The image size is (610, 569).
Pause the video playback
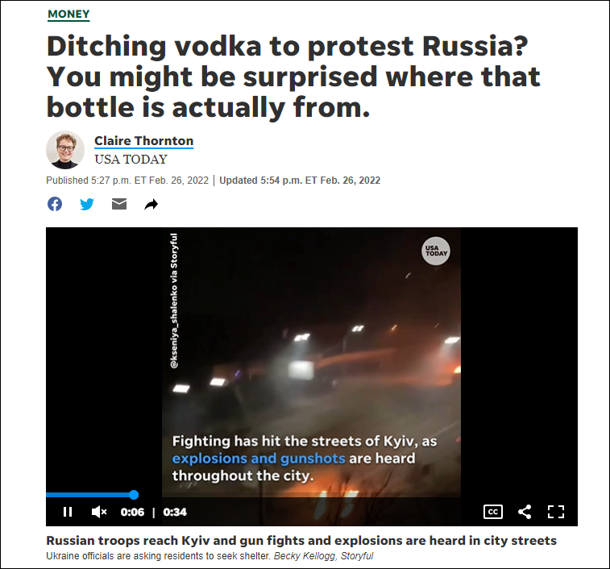click(x=68, y=512)
